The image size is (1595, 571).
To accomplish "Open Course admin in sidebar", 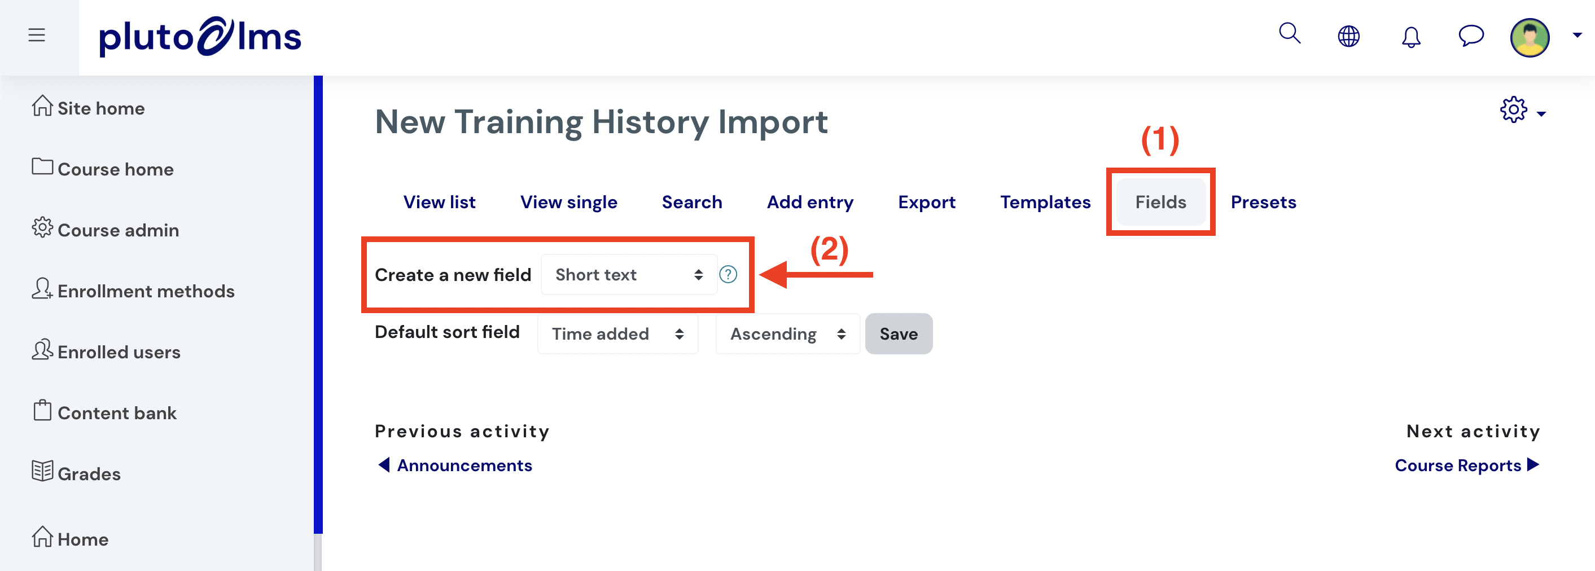I will coord(105,229).
